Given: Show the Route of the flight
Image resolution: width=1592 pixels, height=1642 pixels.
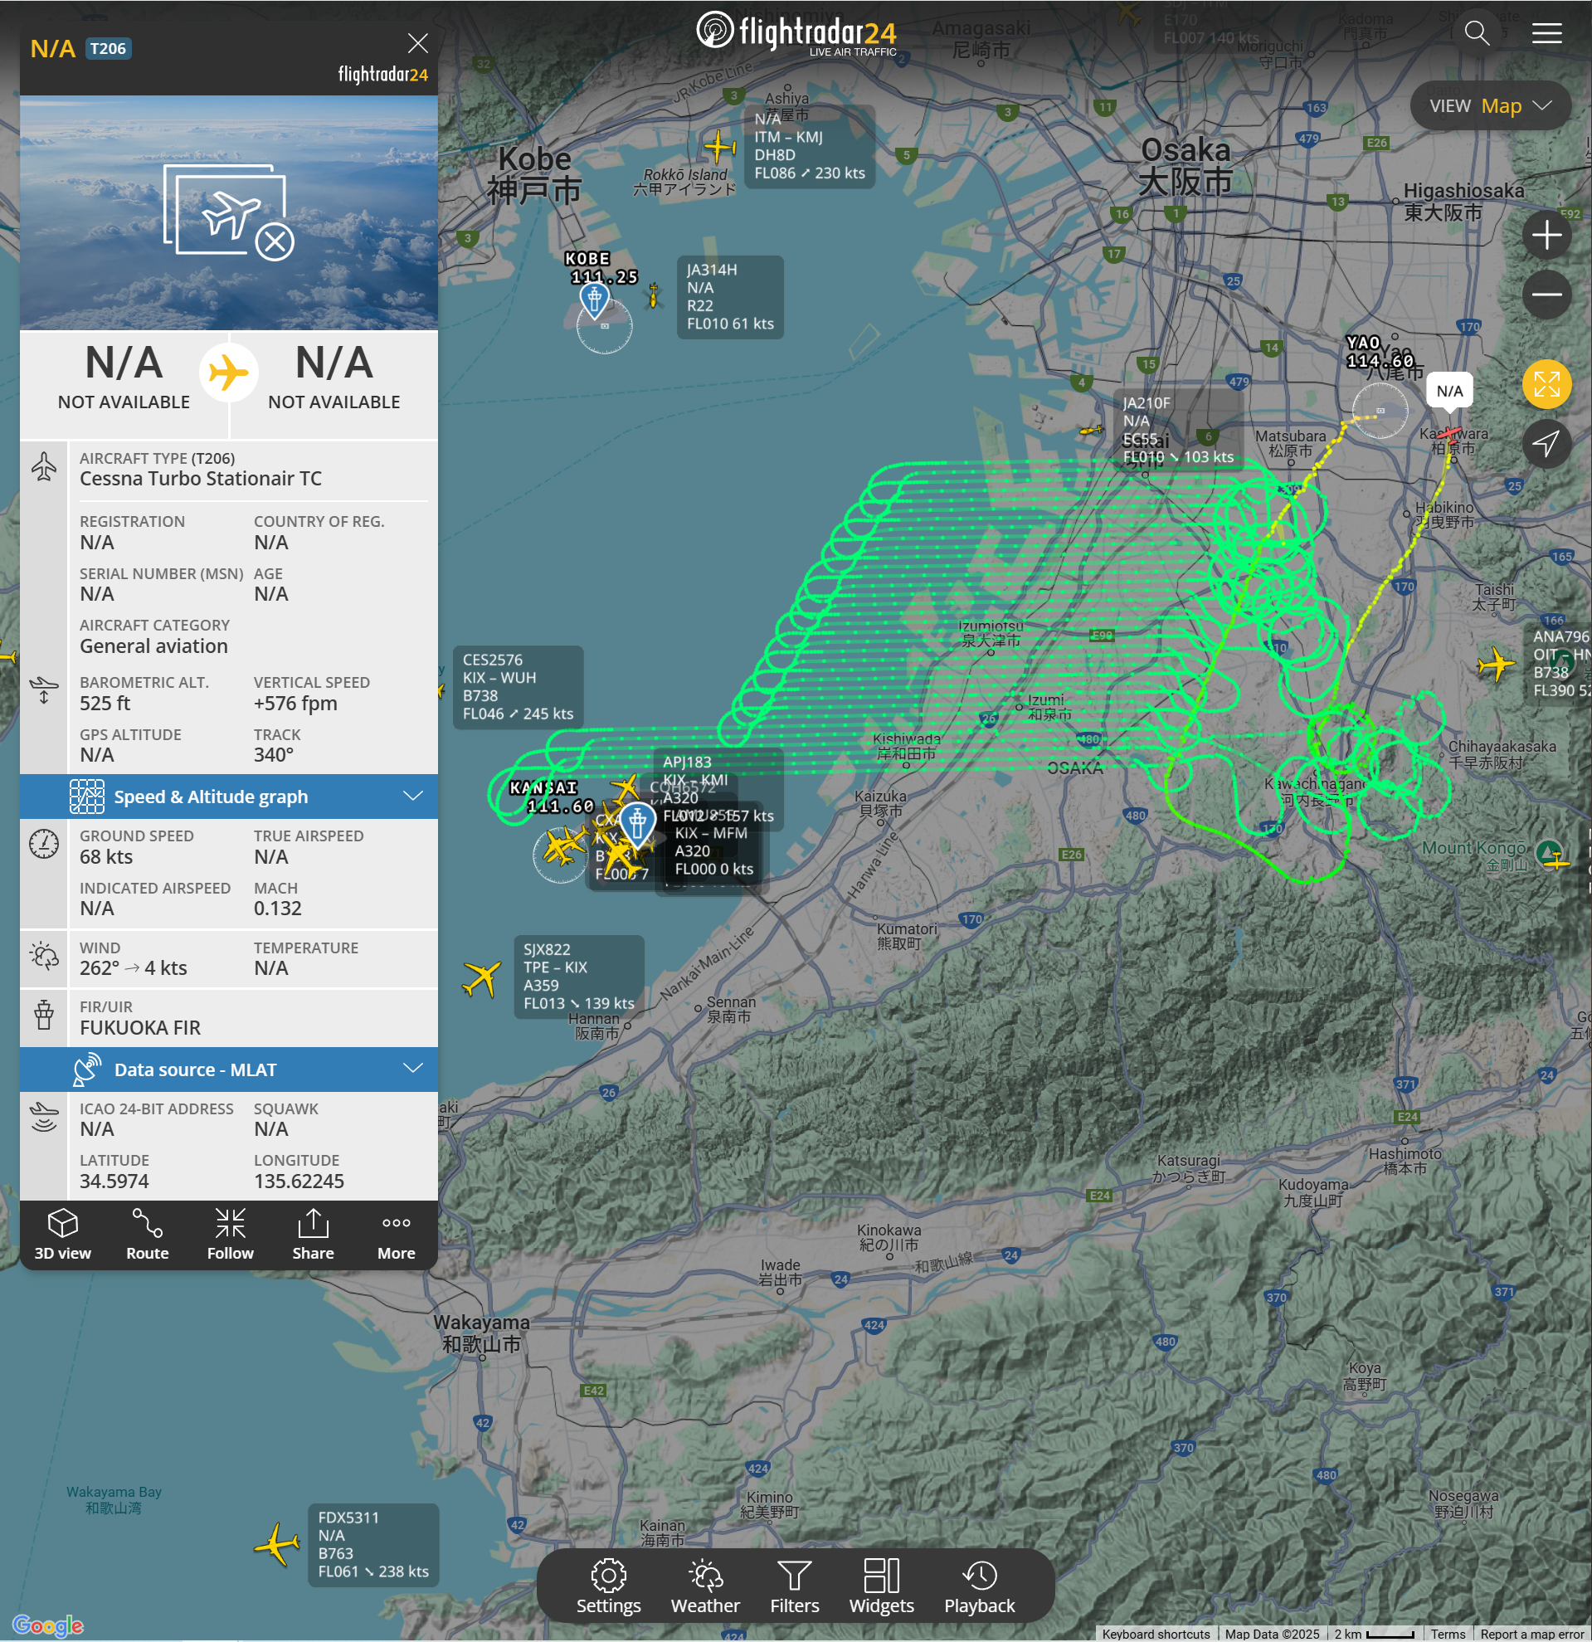Looking at the screenshot, I should tap(148, 1234).
